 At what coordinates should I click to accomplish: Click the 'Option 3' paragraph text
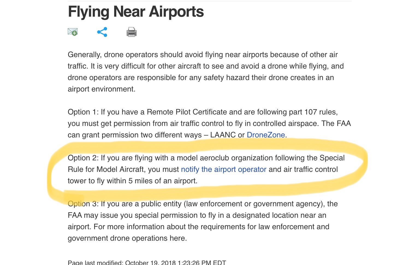[203, 221]
